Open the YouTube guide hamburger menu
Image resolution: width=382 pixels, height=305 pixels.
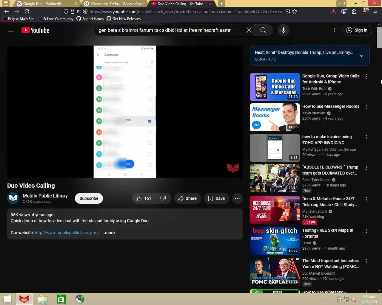[11, 30]
